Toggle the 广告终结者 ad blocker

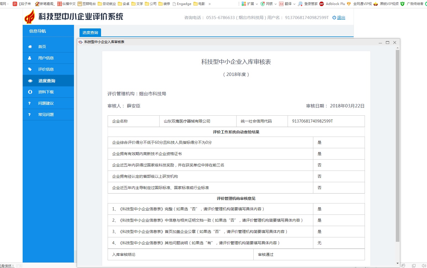(402, 4)
